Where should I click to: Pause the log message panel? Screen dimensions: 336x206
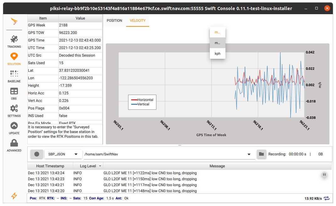(x=324, y=175)
